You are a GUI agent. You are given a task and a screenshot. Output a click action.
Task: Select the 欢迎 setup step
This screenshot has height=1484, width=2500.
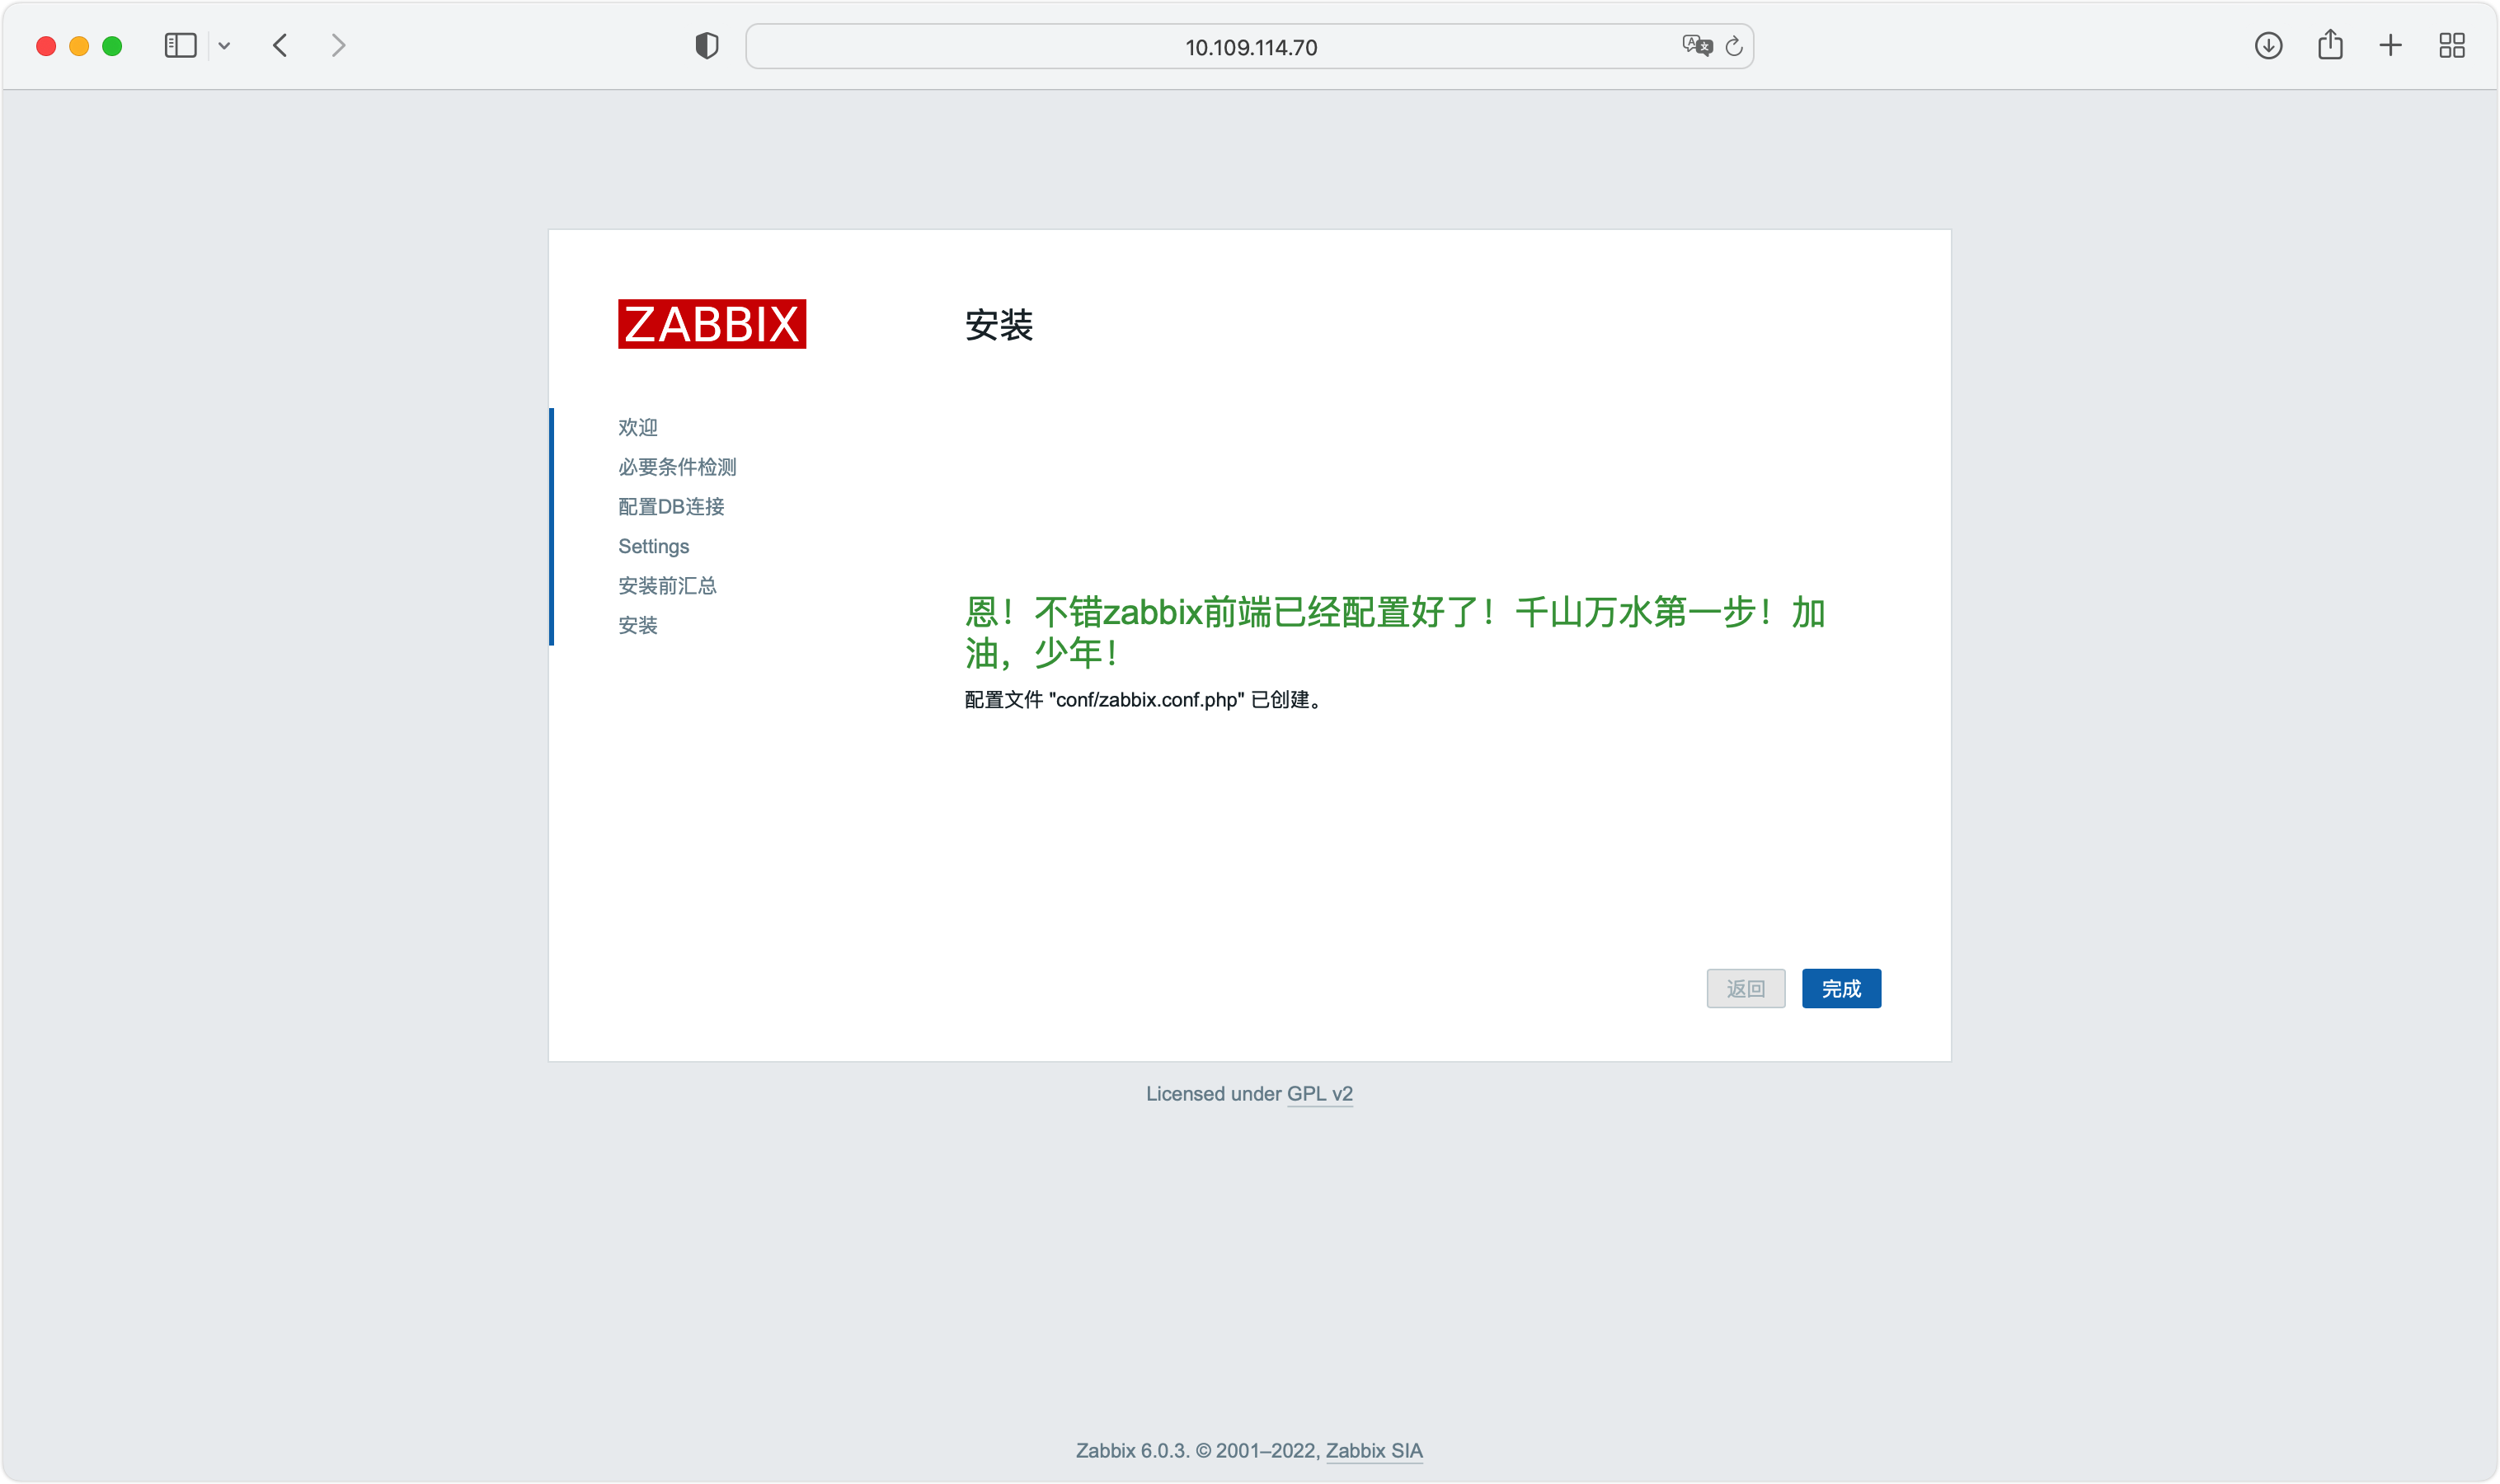(x=638, y=428)
